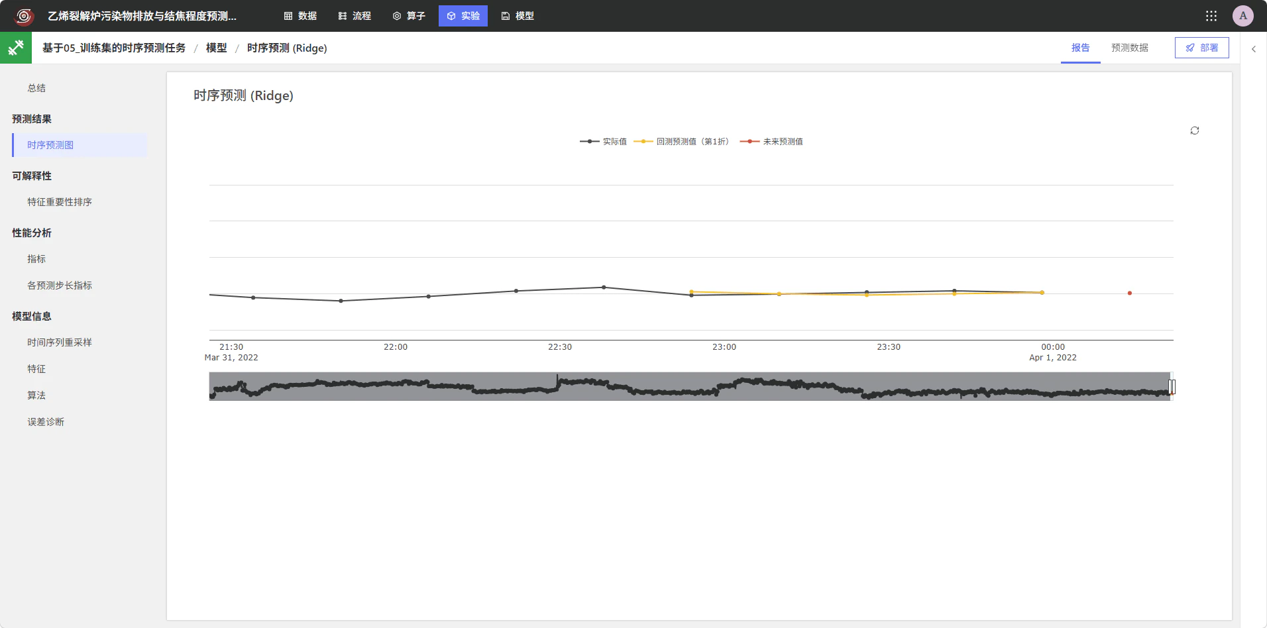Open the 流程 menu
Screen dimensions: 1267x628
click(355, 16)
